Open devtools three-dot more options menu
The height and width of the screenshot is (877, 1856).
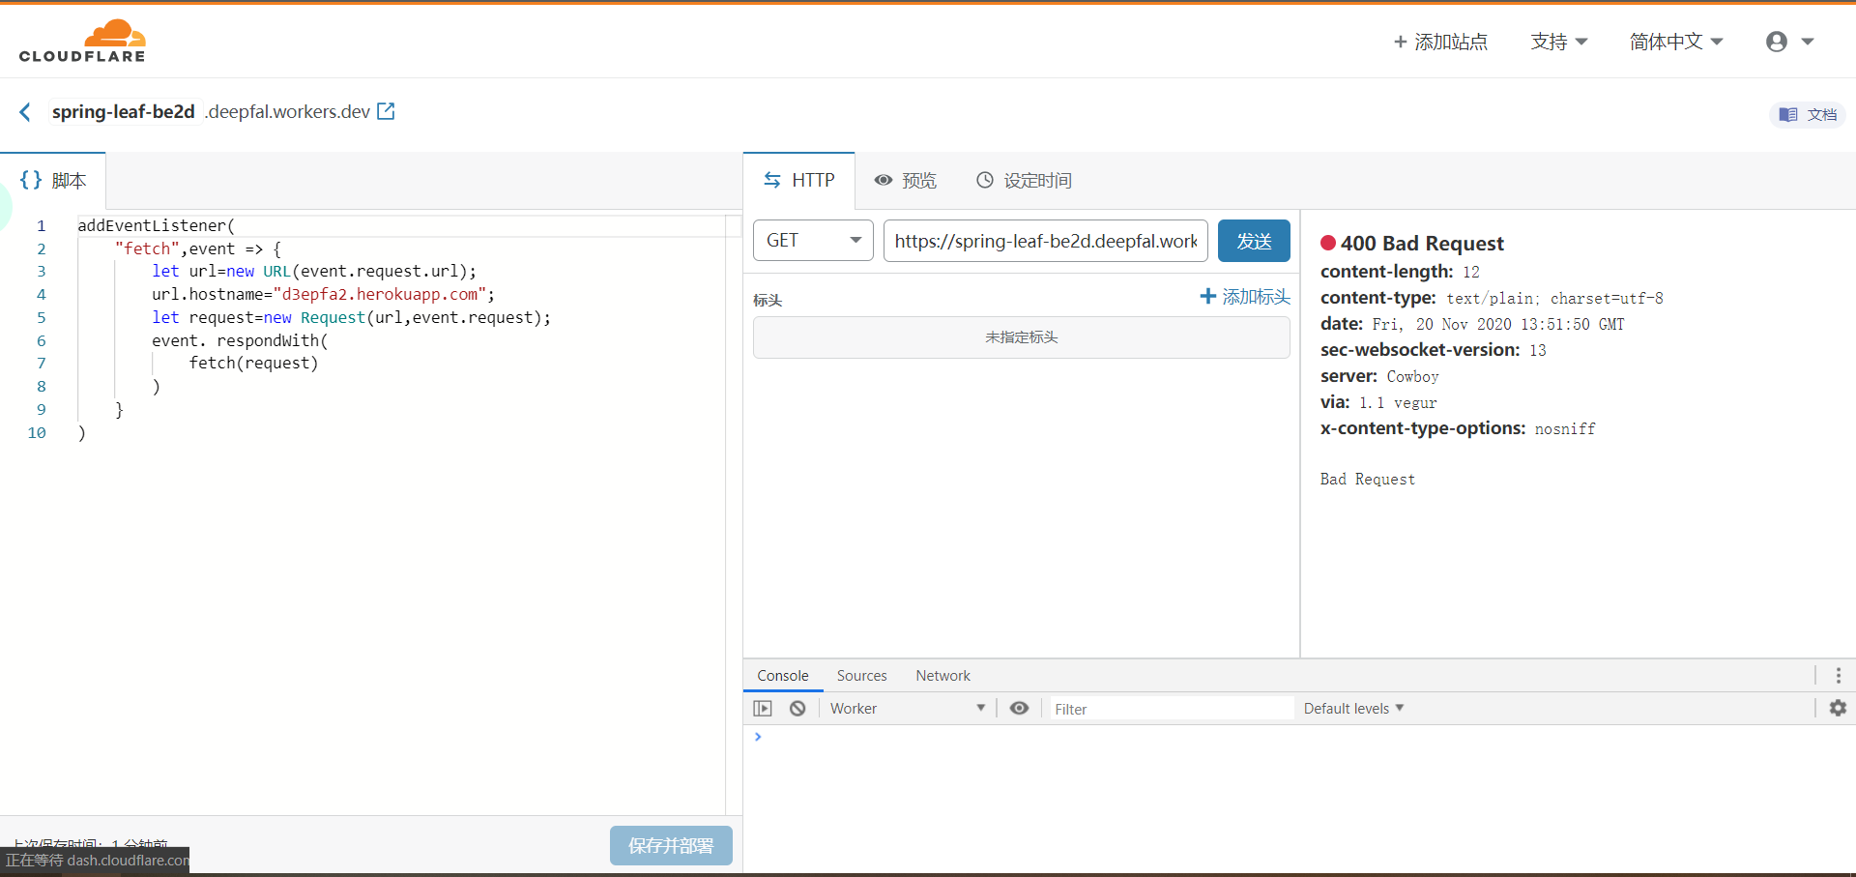click(1839, 676)
